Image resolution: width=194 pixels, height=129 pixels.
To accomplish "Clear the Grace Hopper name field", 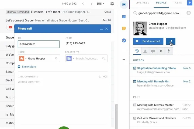I will (x=56, y=58).
